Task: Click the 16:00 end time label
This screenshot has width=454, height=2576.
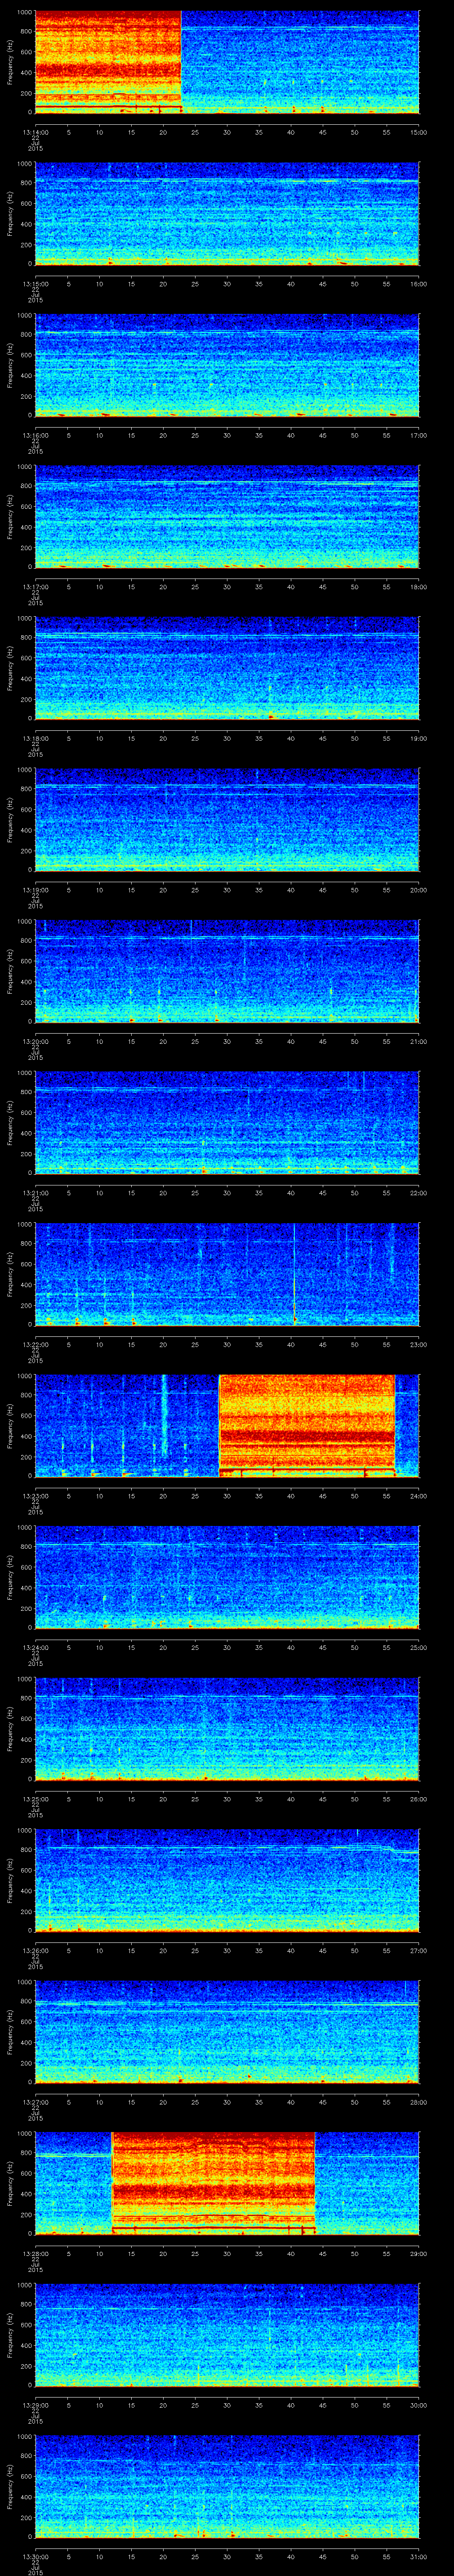Action: [418, 284]
